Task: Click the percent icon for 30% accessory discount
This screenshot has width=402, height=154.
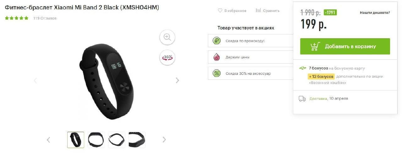Action: pyautogui.click(x=216, y=74)
